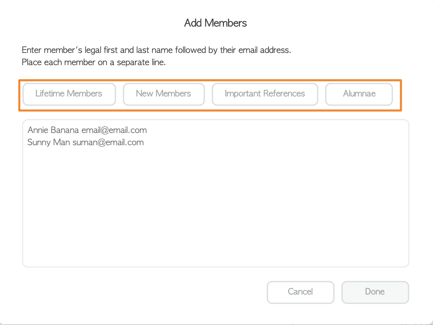Click the email@email.com address text
The height and width of the screenshot is (325, 433).
point(114,130)
